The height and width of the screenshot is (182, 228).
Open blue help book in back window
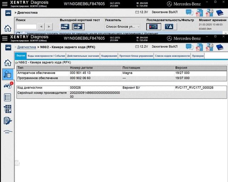tap(220, 13)
